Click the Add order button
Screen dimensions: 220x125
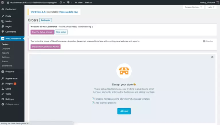pos(46,20)
